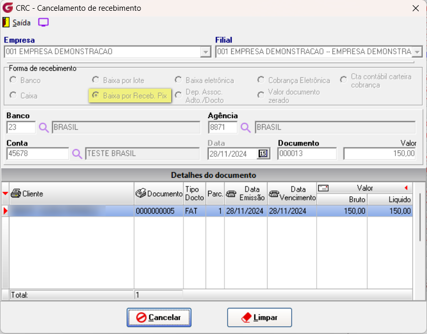Click the purple monitor icon in toolbar
The width and height of the screenshot is (427, 334).
coord(43,23)
